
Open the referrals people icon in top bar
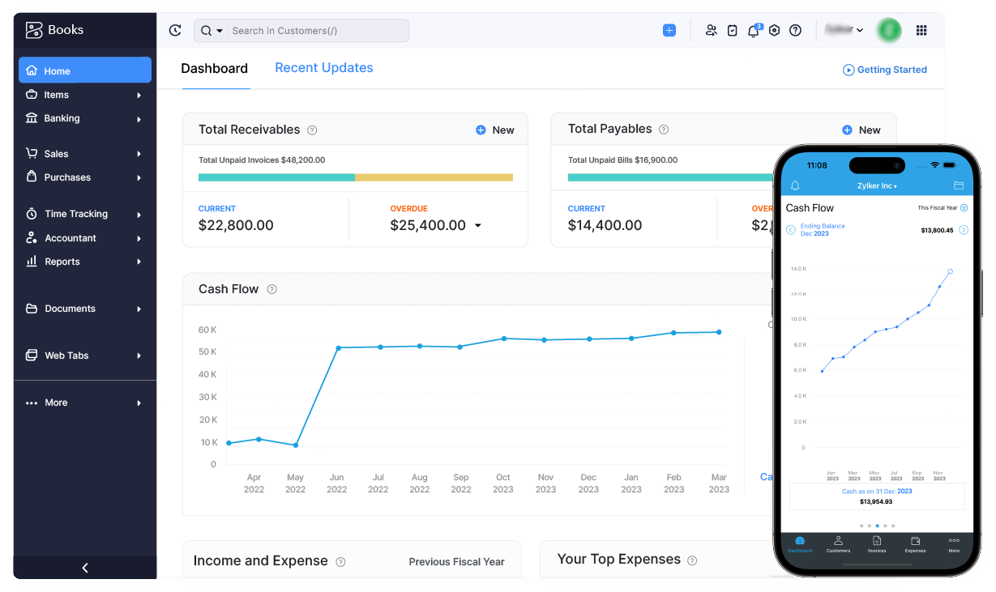pyautogui.click(x=711, y=31)
